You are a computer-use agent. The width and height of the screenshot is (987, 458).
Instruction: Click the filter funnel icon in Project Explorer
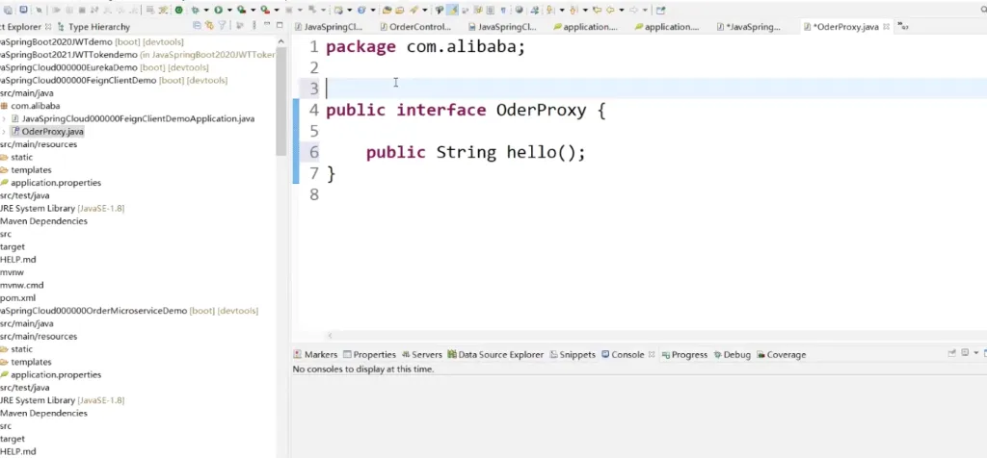223,26
